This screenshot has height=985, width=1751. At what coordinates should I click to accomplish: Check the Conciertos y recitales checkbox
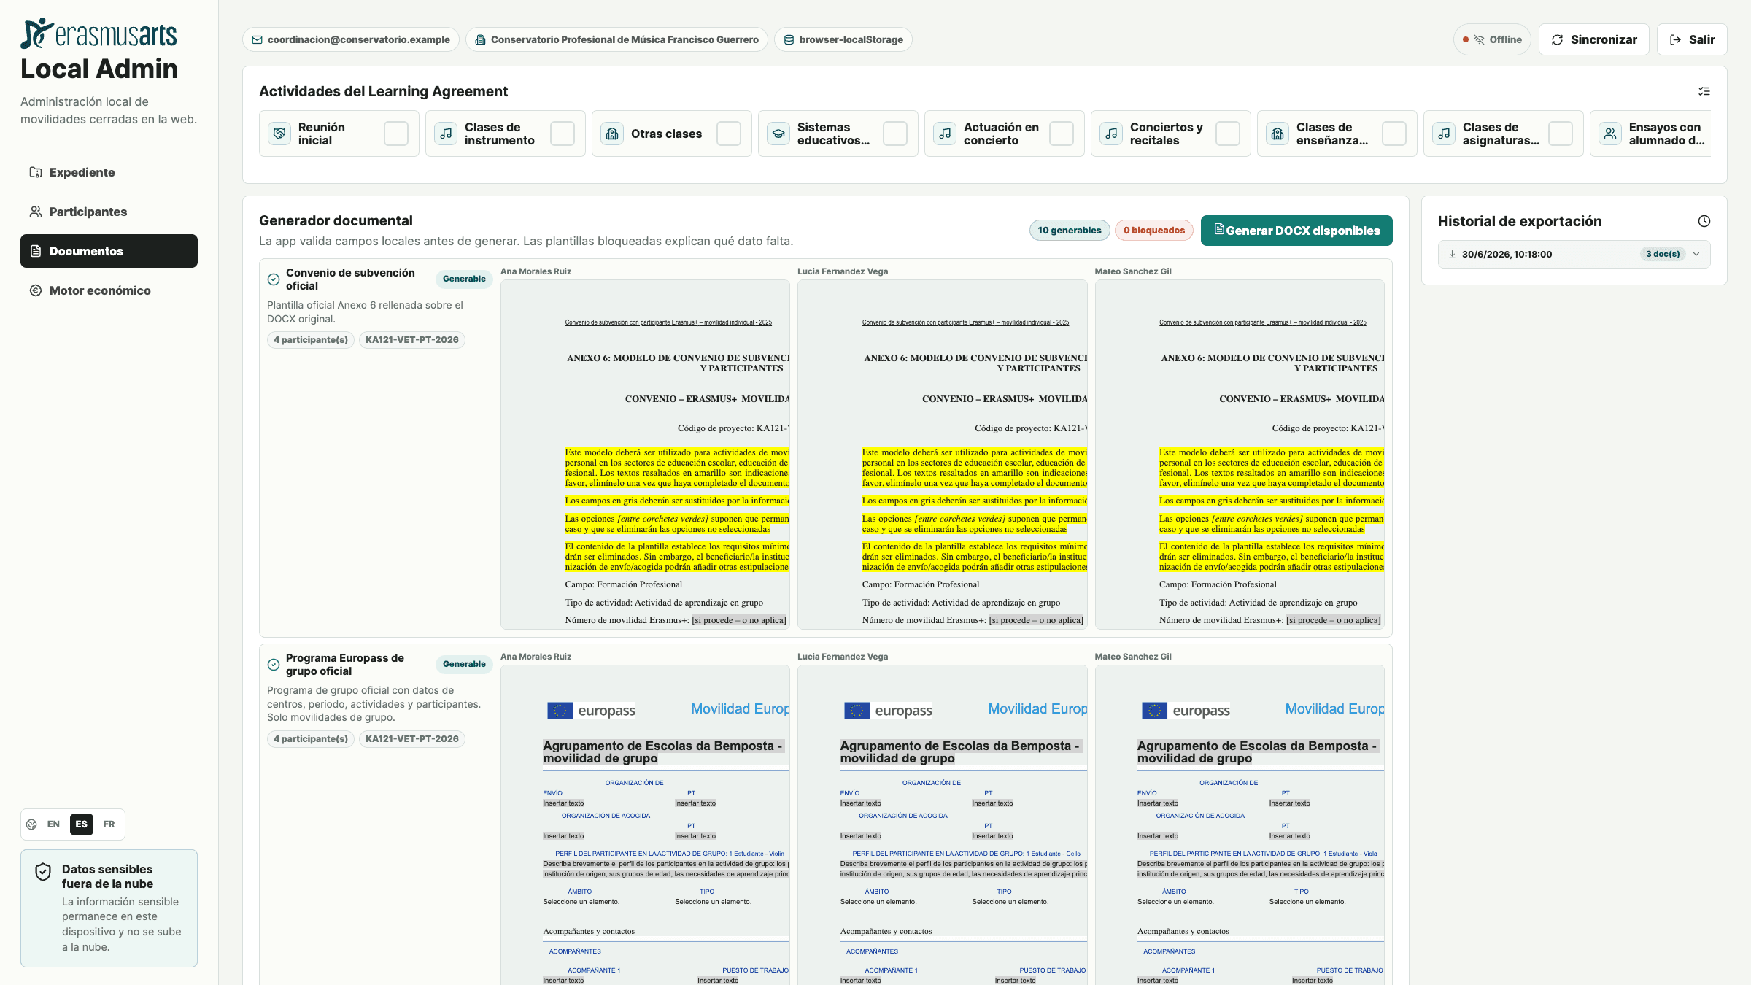1228,134
